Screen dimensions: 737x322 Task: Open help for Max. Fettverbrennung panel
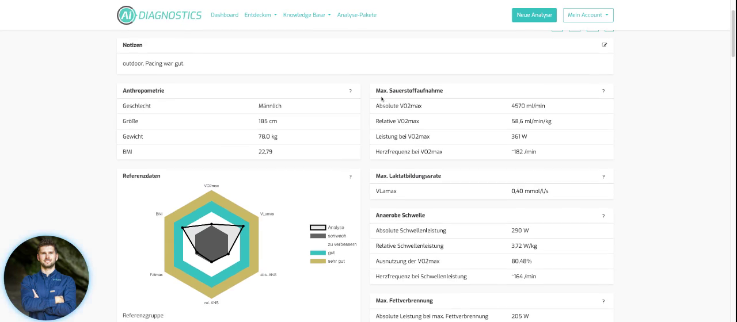tap(603, 301)
